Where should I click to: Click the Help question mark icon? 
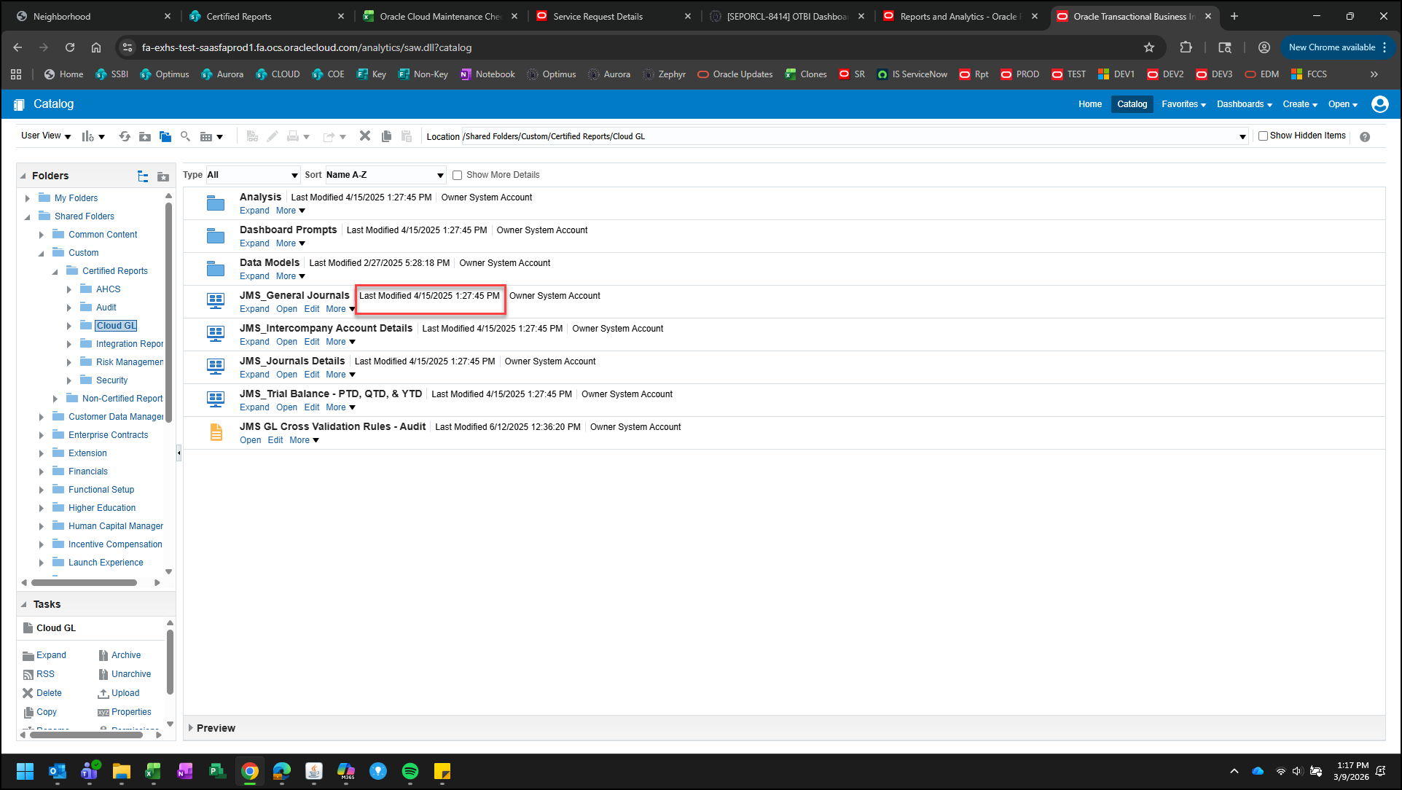tap(1364, 137)
